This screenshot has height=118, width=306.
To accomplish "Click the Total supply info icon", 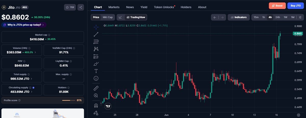I will 29,75.
